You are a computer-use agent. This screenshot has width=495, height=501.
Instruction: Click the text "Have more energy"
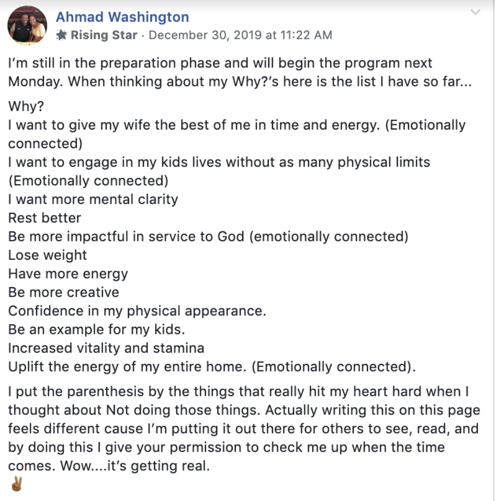coord(68,274)
